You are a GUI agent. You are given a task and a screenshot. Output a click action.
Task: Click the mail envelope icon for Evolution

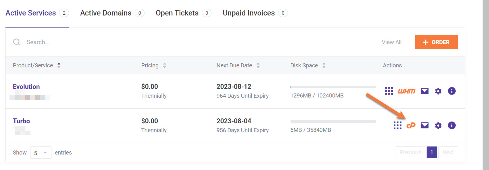(x=424, y=91)
